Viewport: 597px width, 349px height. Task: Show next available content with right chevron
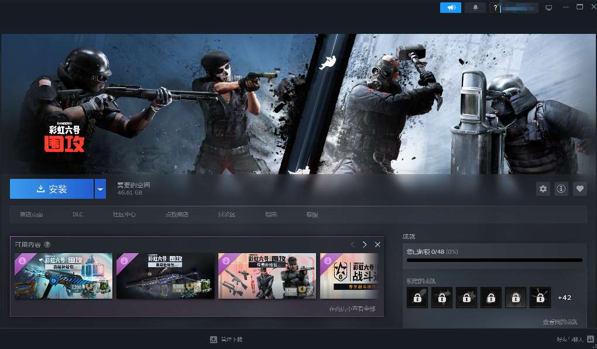point(365,244)
